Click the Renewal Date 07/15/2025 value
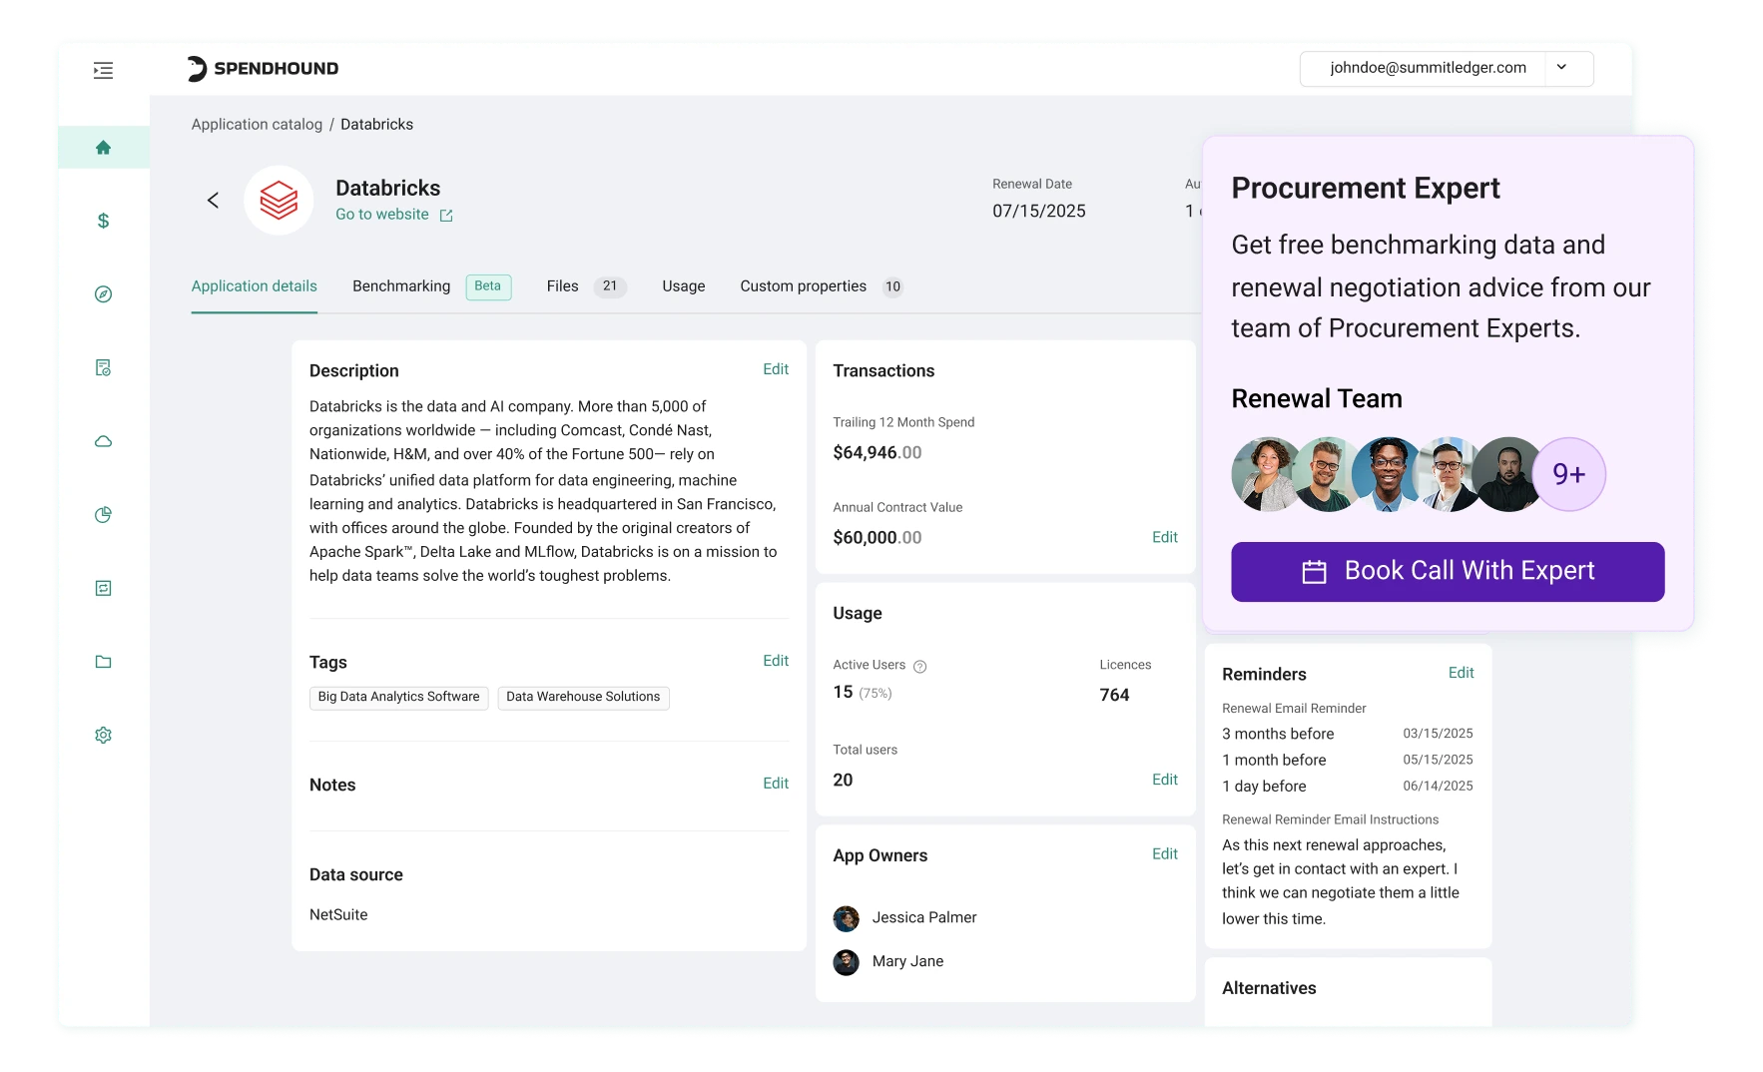The width and height of the screenshot is (1763, 1072). click(x=1038, y=212)
